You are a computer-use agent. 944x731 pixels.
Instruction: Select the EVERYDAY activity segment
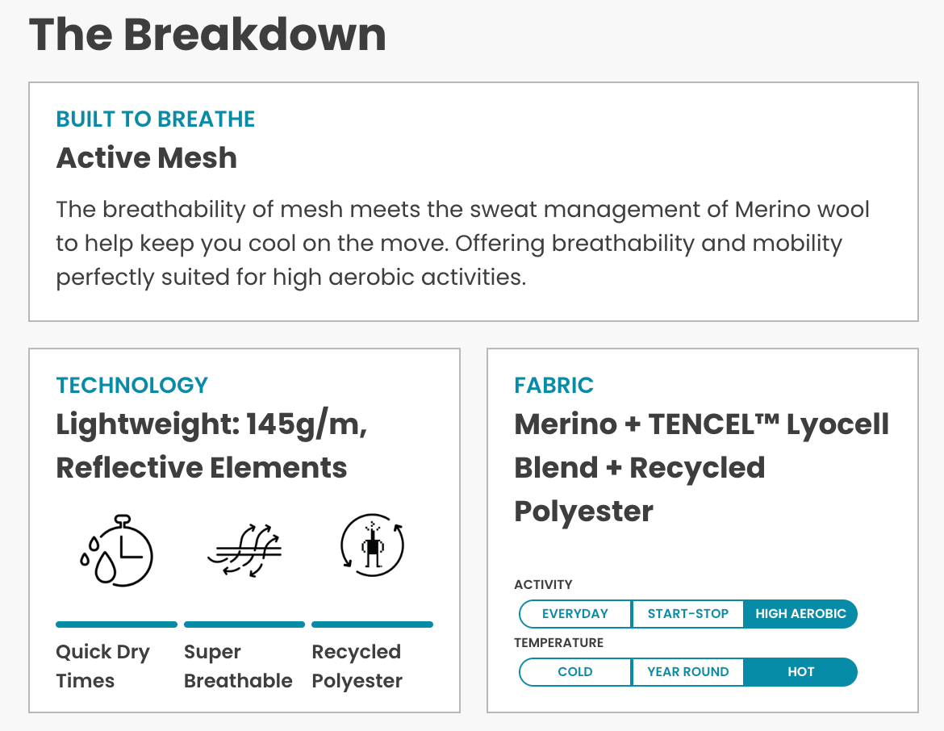(574, 614)
